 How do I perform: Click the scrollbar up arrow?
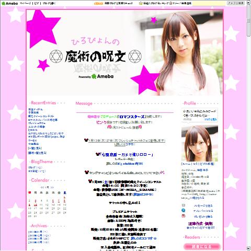(248, 3)
